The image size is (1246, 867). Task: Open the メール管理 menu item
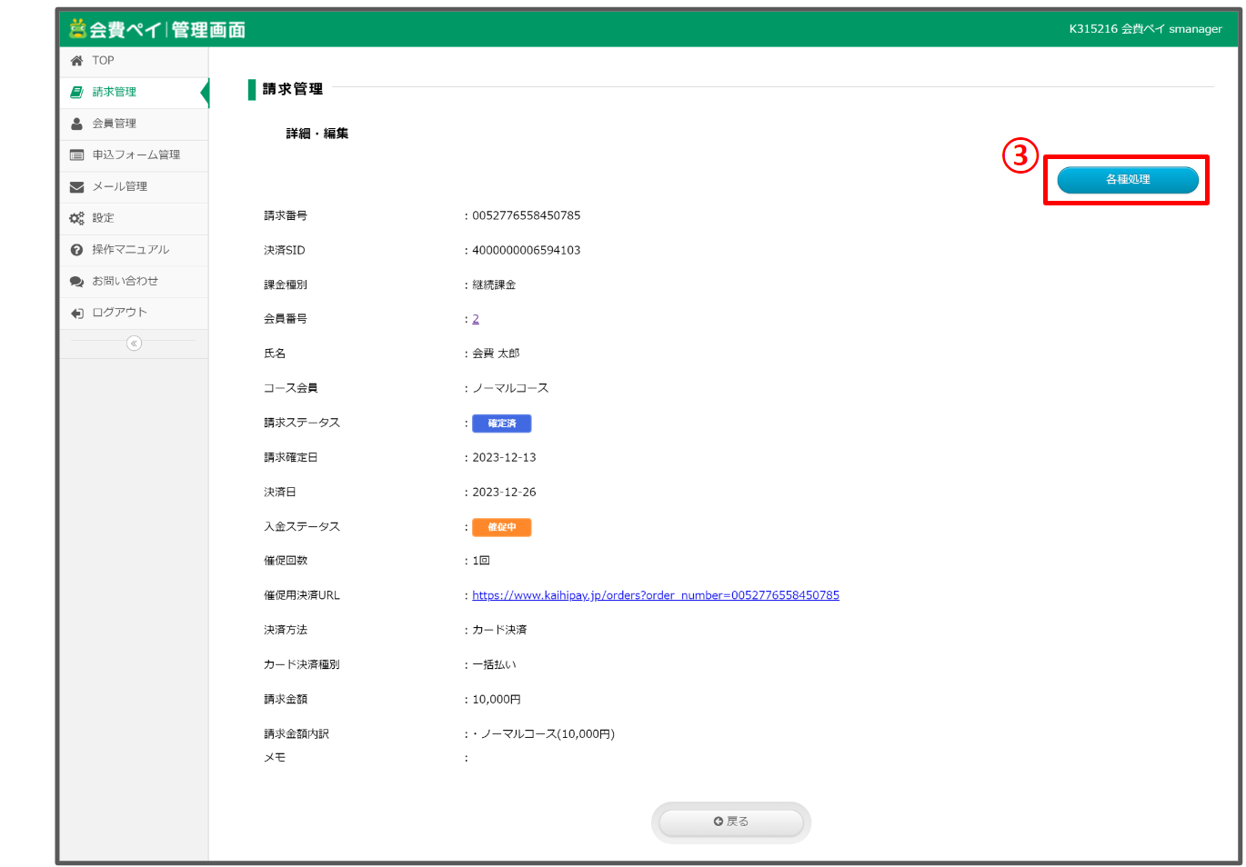click(x=119, y=186)
